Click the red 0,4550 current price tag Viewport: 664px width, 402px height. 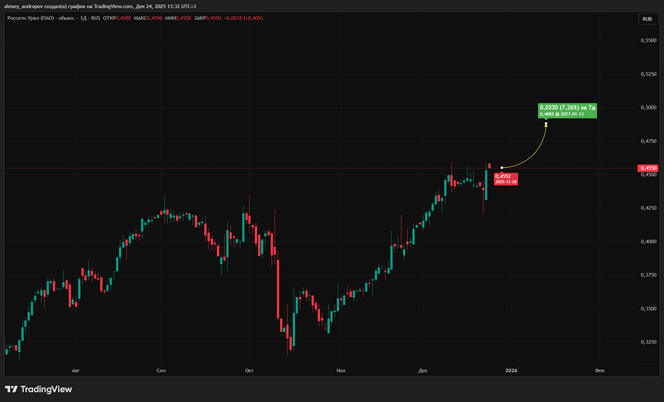click(x=647, y=168)
